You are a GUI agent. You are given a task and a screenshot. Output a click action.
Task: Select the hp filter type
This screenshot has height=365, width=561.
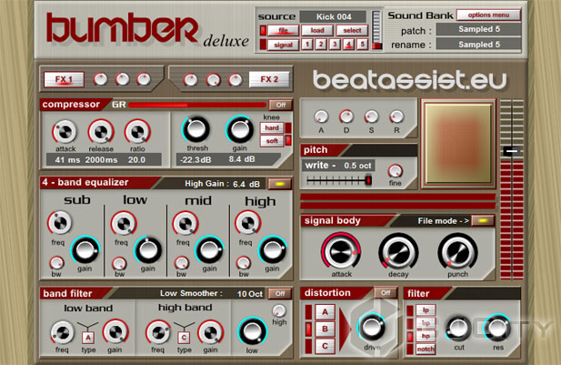click(426, 336)
